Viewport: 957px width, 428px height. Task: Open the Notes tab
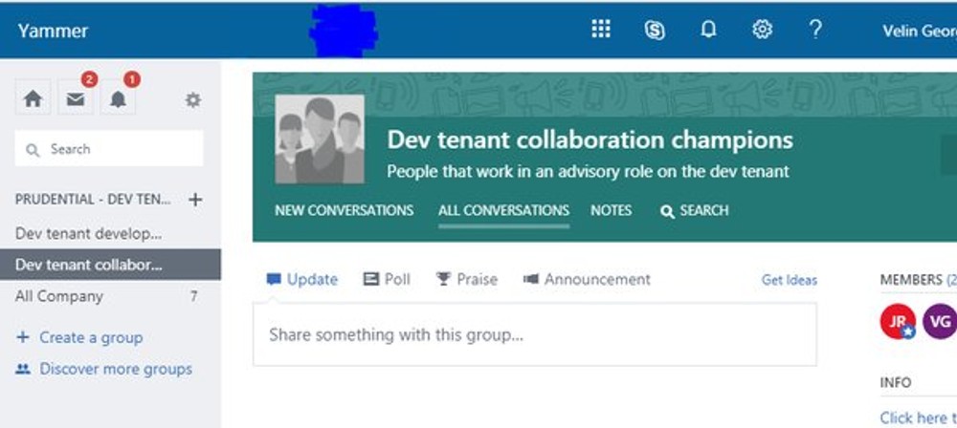(x=611, y=210)
